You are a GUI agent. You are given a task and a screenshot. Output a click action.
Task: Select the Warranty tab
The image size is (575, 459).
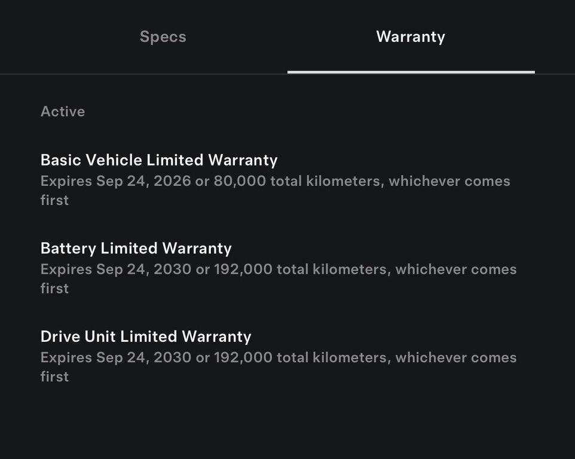[410, 36]
